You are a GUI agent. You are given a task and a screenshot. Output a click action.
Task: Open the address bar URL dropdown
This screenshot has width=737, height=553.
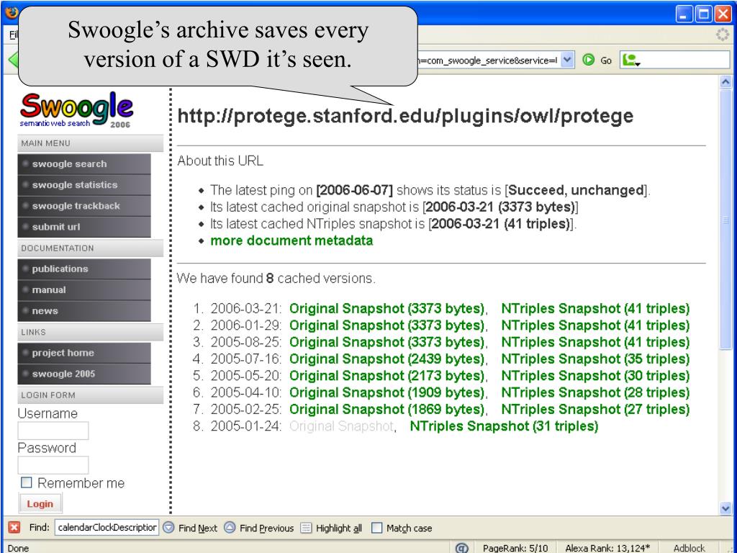pos(567,60)
